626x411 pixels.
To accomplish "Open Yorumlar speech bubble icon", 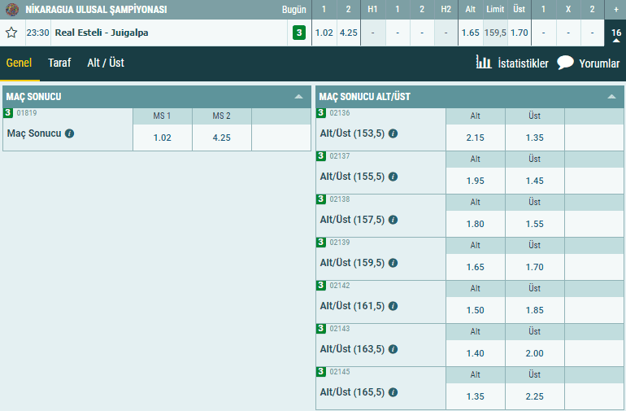I will coord(565,63).
